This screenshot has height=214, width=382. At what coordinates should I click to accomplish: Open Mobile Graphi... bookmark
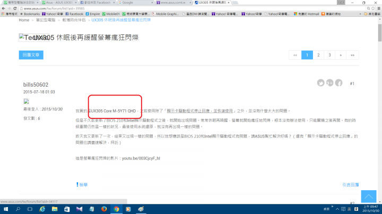[166, 14]
